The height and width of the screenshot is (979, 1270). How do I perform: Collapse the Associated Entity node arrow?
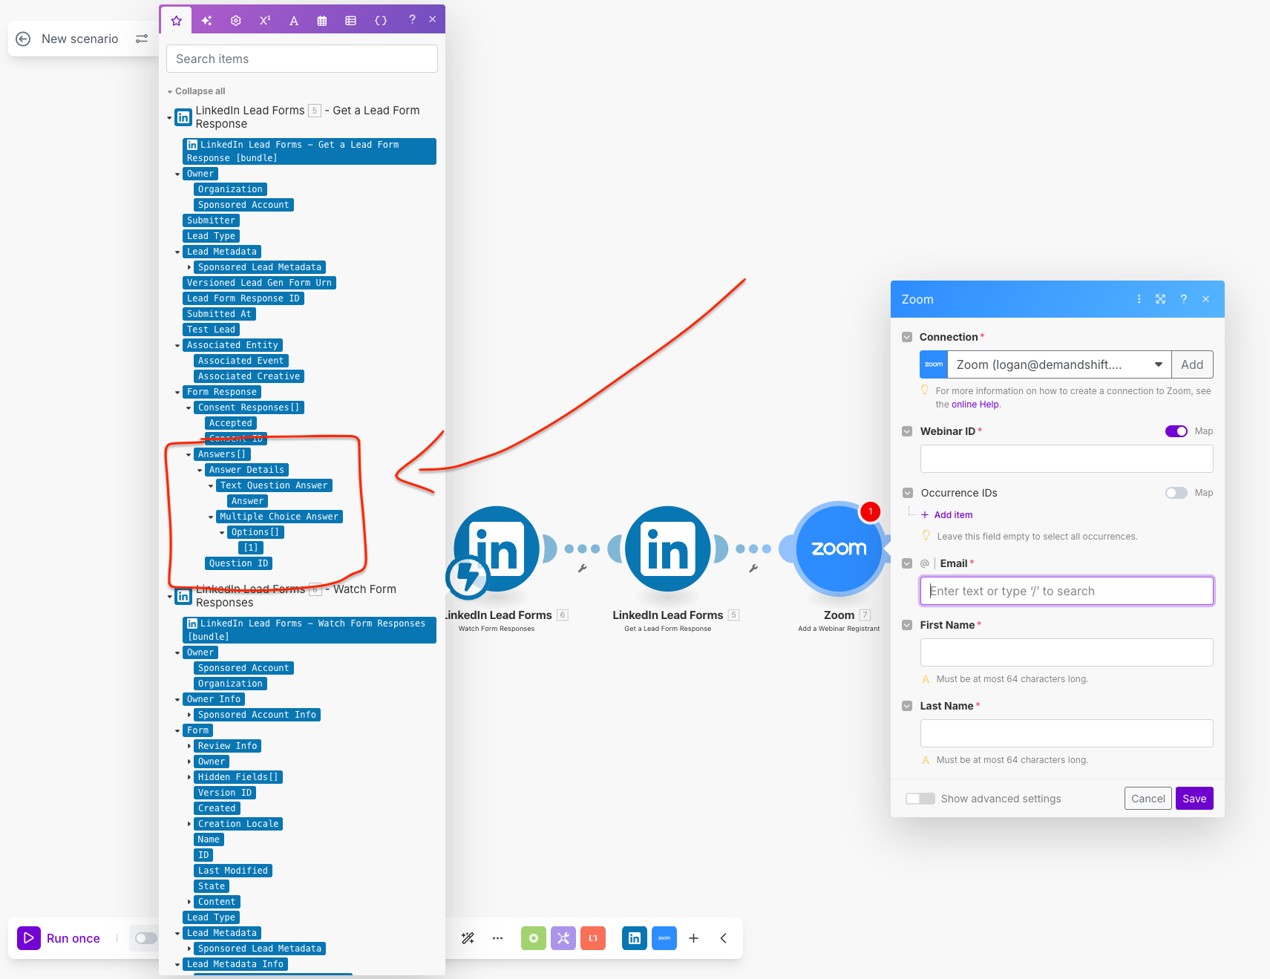pos(177,346)
